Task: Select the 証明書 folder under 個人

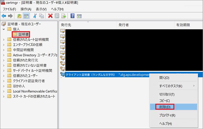Action: 21,34
